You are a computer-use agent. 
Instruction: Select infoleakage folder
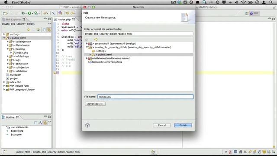[22, 56]
